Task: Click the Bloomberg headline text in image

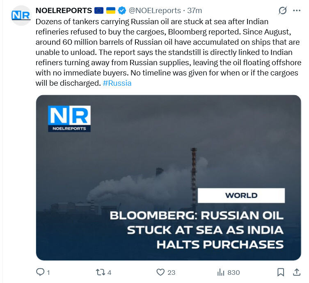Action: tap(196, 230)
